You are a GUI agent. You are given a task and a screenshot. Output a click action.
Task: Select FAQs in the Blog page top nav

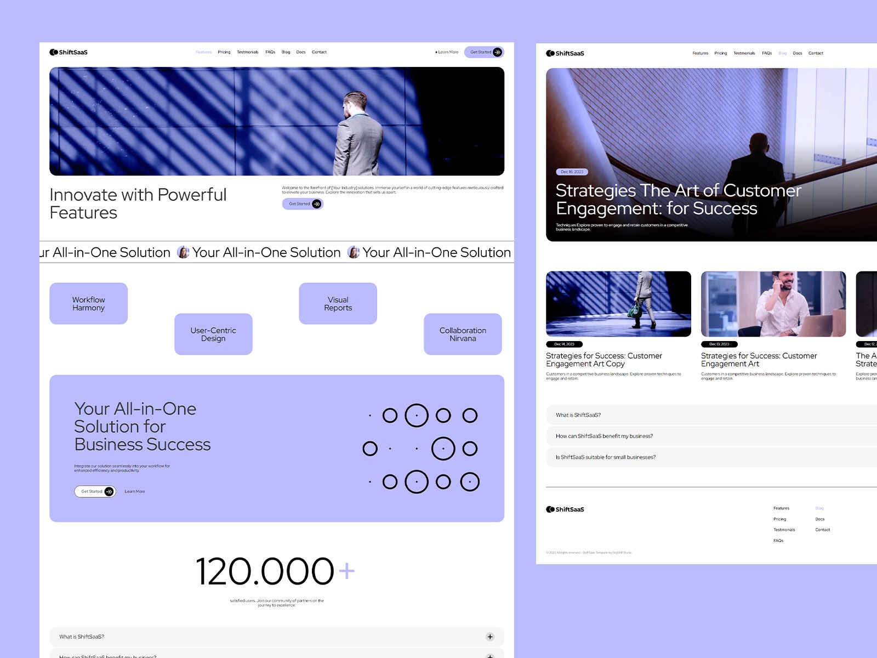767,53
